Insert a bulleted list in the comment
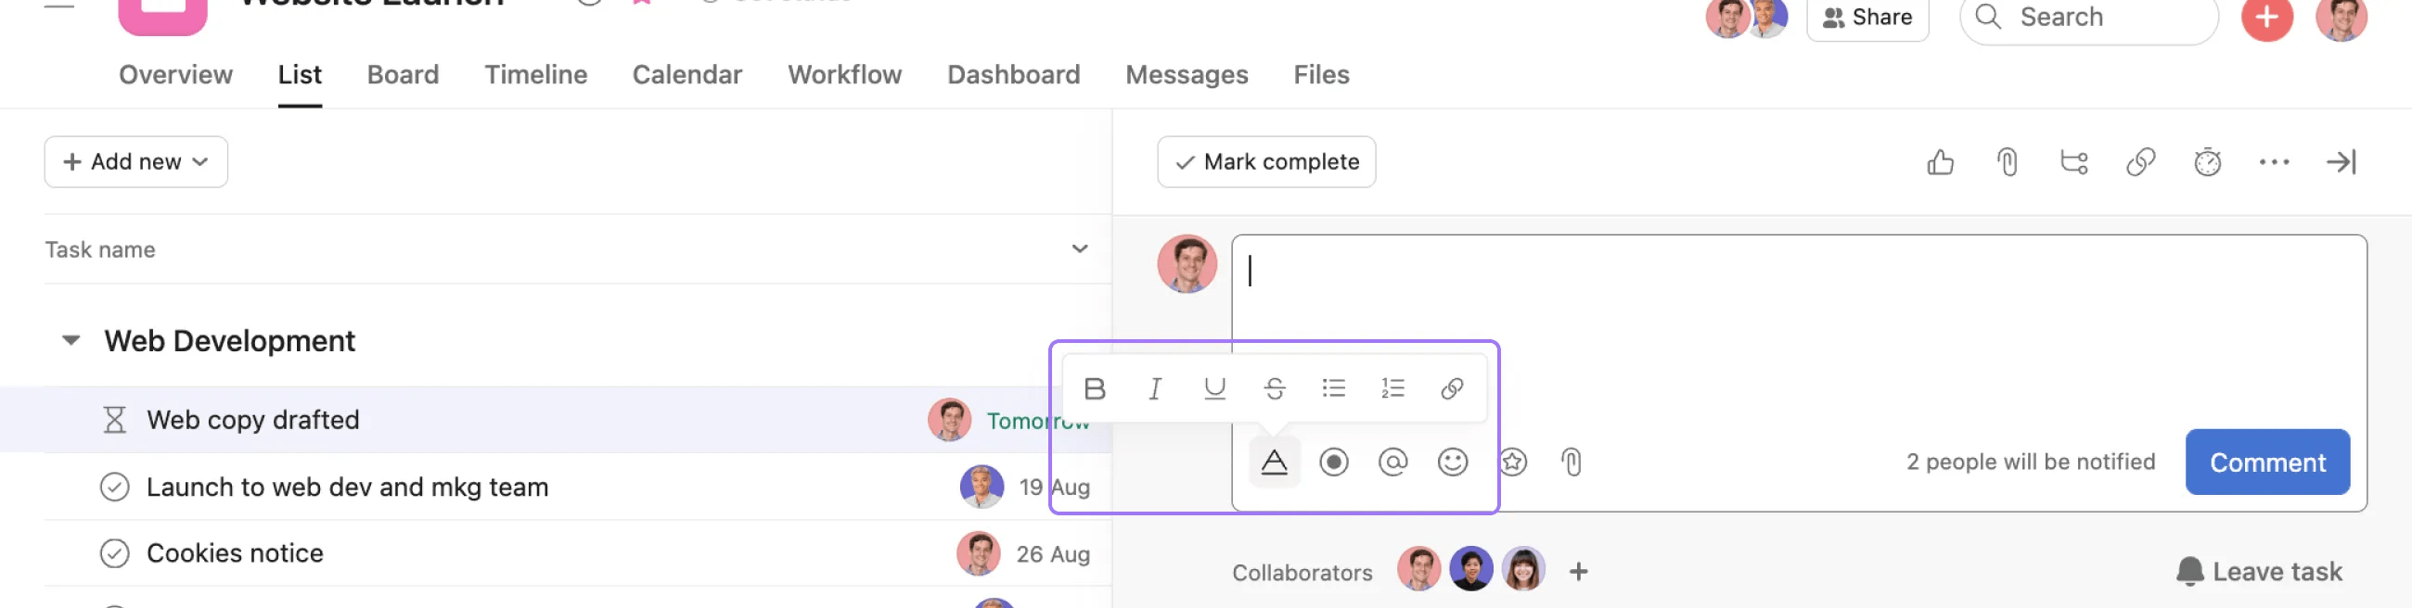The height and width of the screenshot is (608, 2412). [1333, 387]
